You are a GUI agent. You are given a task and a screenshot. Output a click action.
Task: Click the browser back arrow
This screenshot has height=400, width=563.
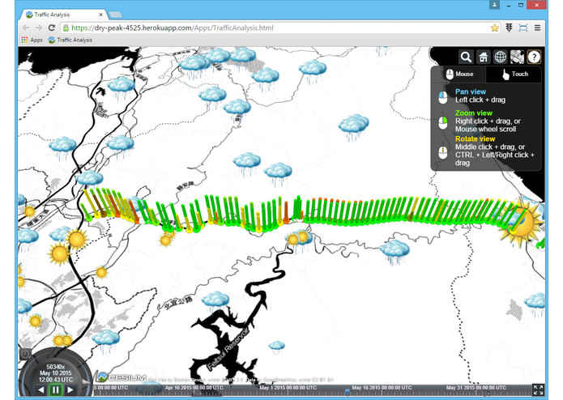26,28
